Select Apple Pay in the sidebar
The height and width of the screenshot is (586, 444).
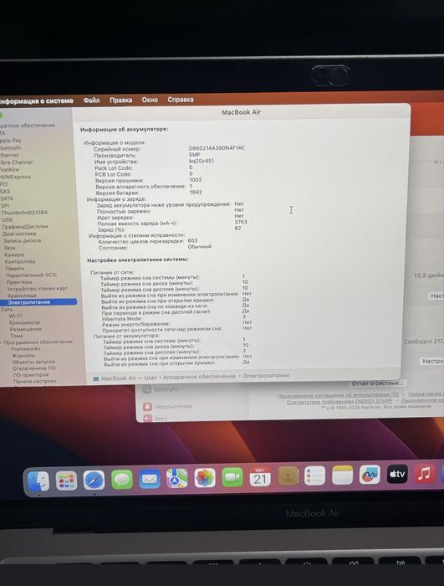(x=11, y=141)
